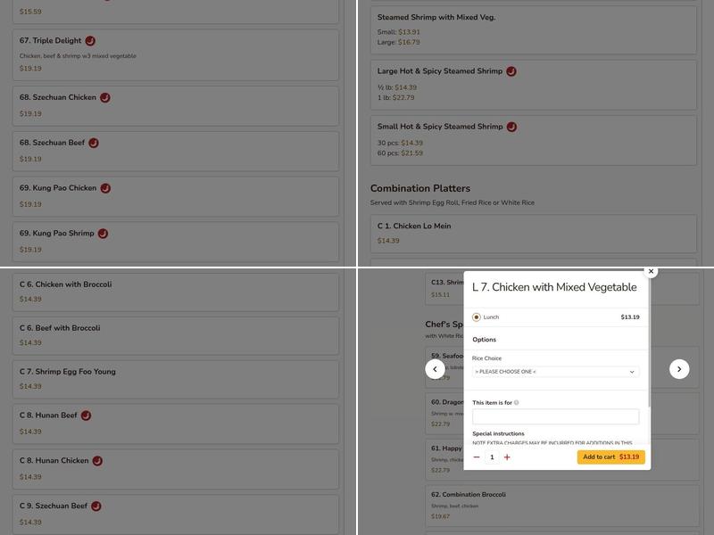
Task: Go to previous item with left arrow
Action: (x=435, y=369)
